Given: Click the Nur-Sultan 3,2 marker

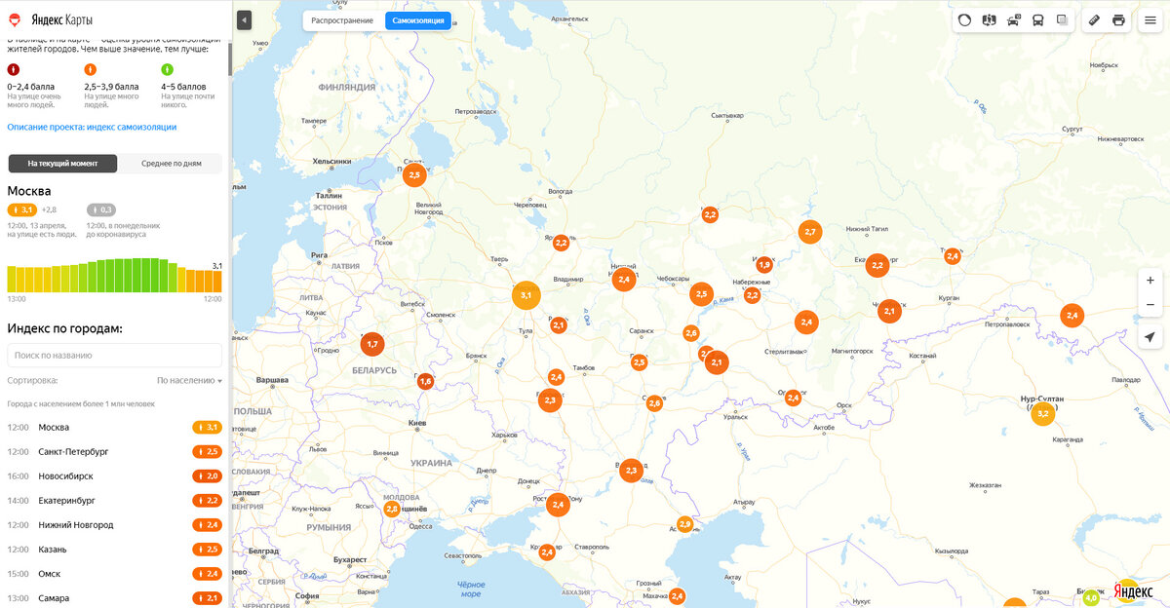Looking at the screenshot, I should 1043,413.
